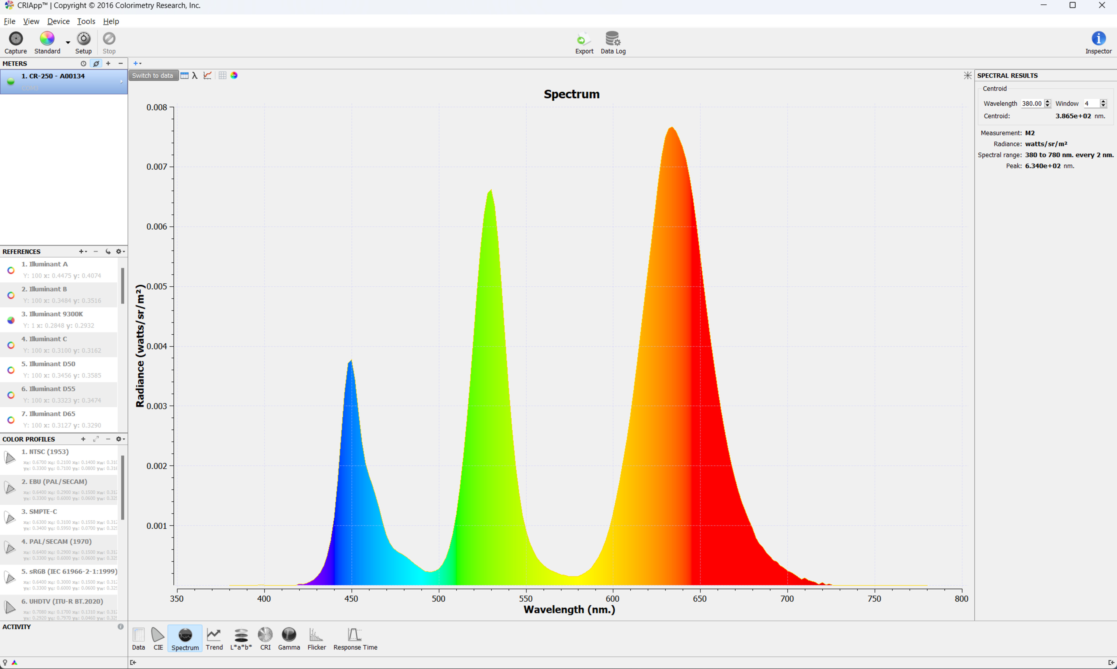Toggle the meter connect link button
The width and height of the screenshot is (1117, 669).
click(x=96, y=63)
